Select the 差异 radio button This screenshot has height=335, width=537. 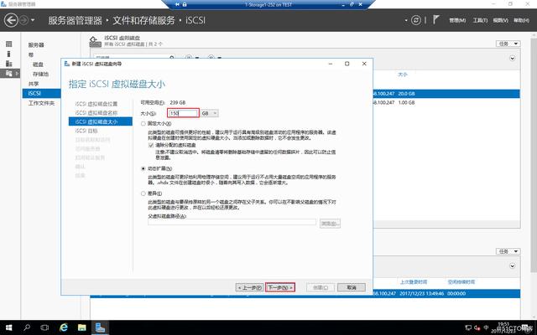(x=143, y=193)
